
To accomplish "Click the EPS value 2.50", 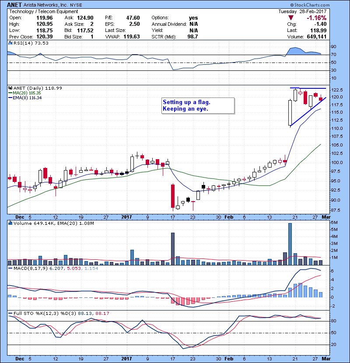I will (134, 24).
